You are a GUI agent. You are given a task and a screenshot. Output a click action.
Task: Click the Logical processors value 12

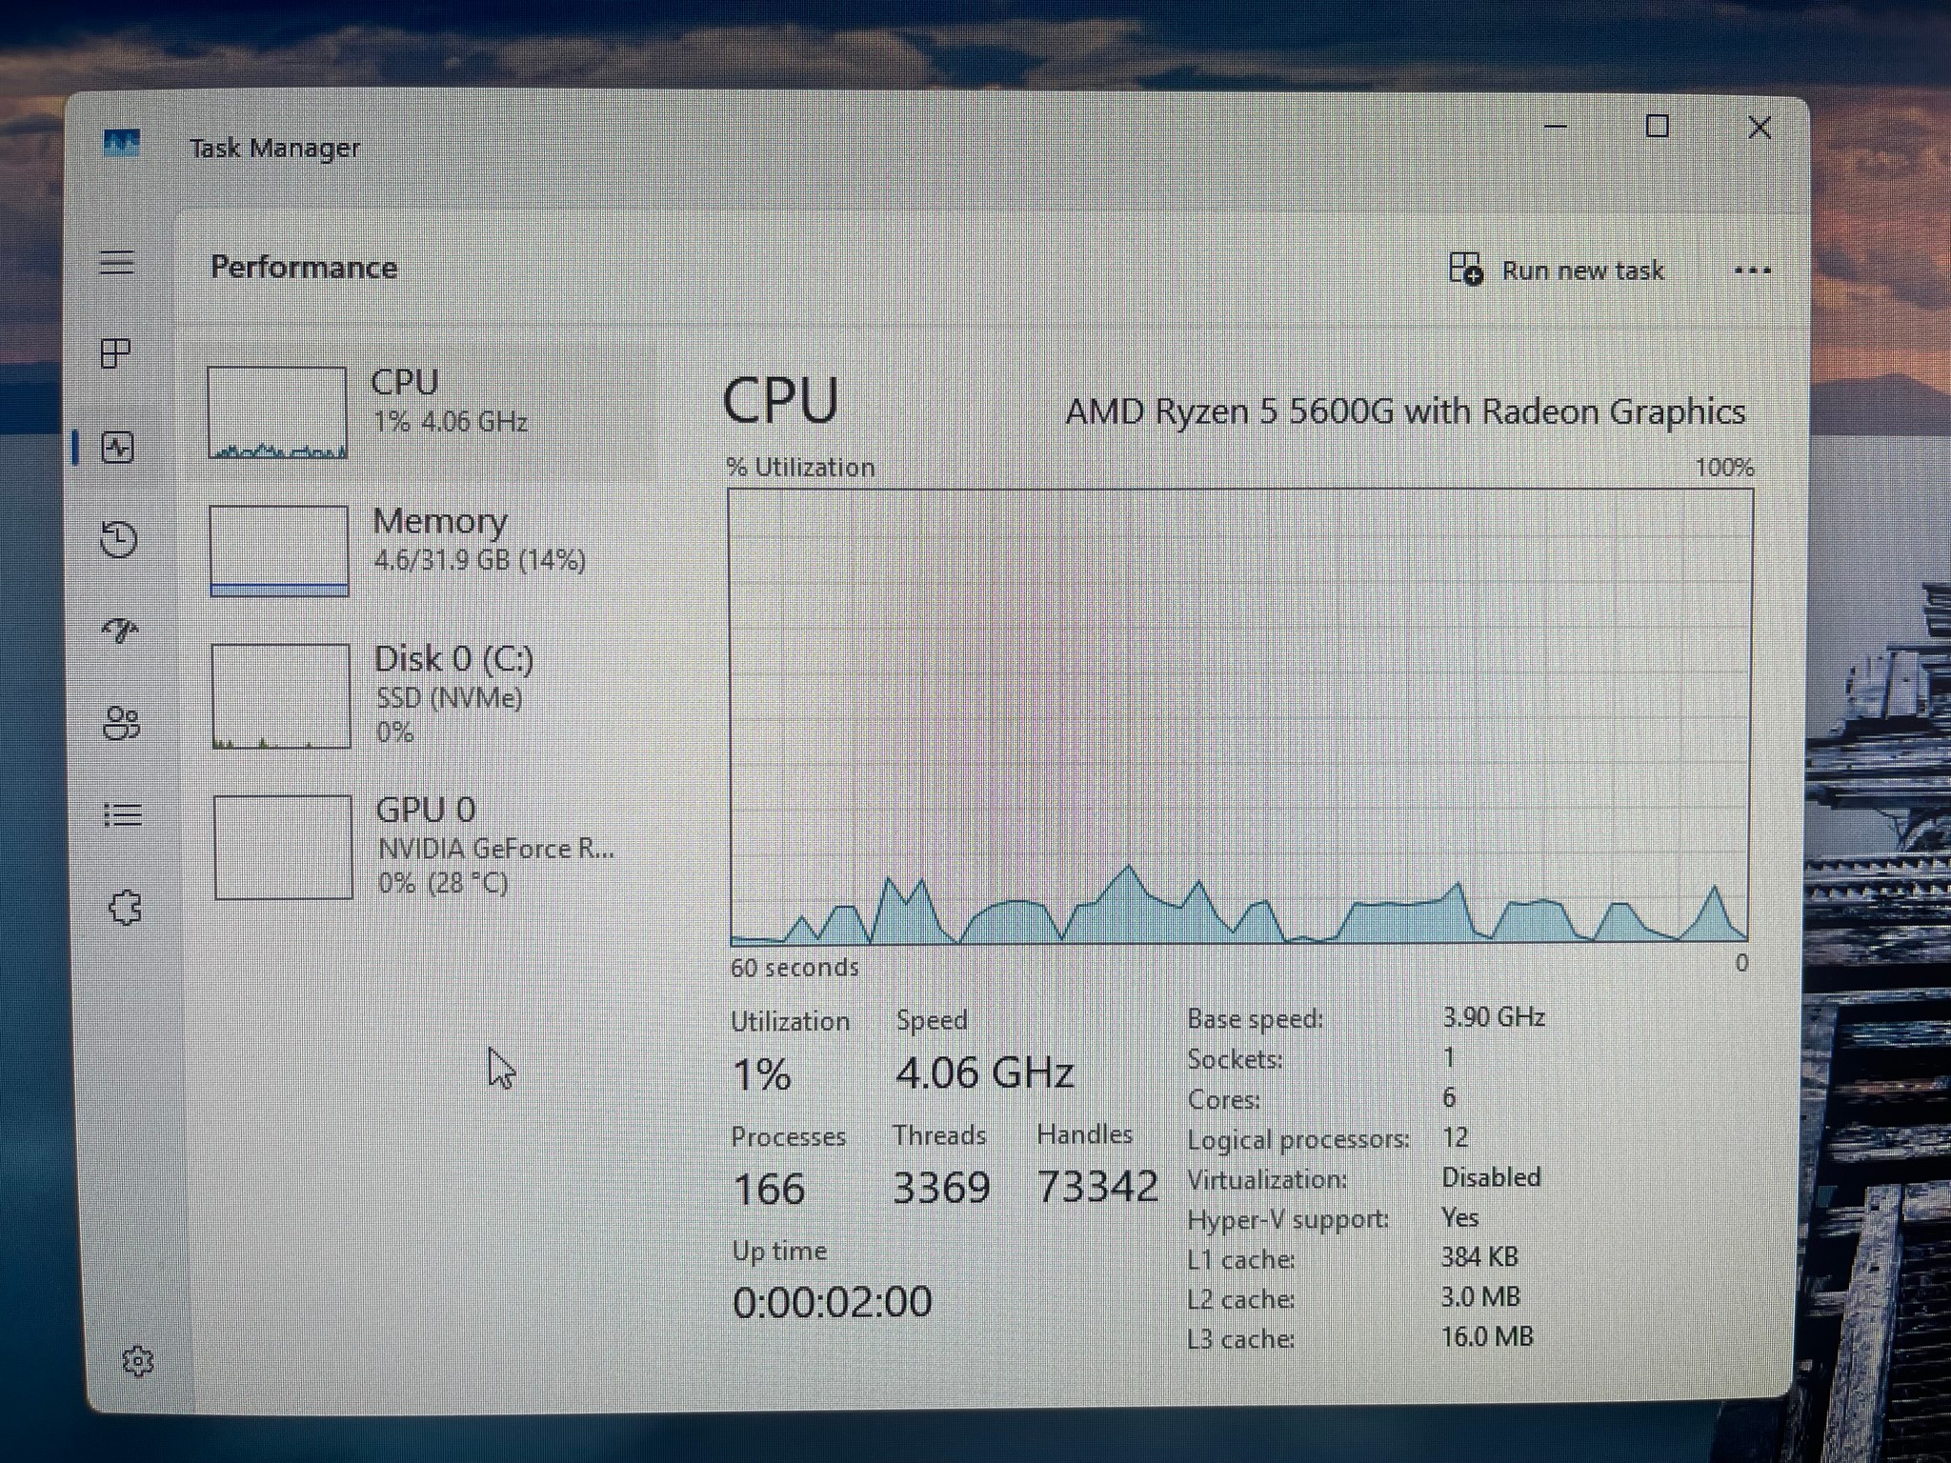click(x=1455, y=1137)
